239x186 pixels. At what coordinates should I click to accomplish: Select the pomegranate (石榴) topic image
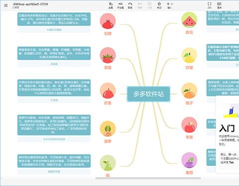108,21
